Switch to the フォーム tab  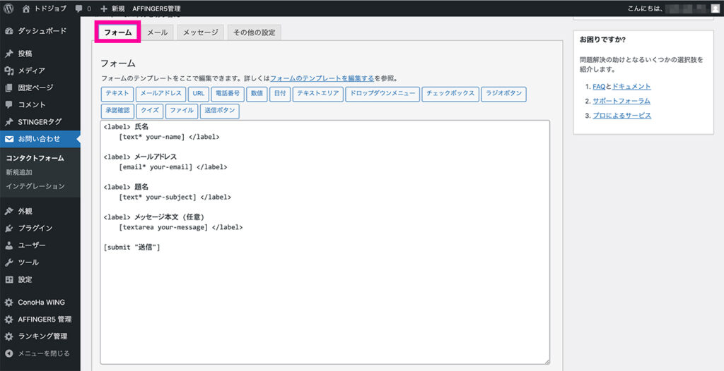[x=118, y=32]
